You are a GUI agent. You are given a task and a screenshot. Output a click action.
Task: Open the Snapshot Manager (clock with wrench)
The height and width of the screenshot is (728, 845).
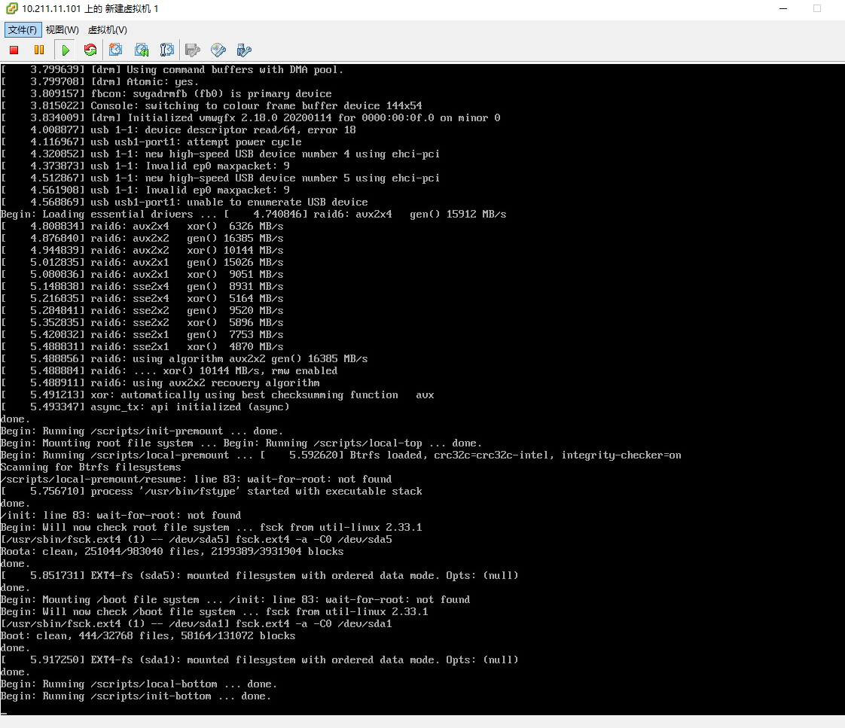pos(167,50)
